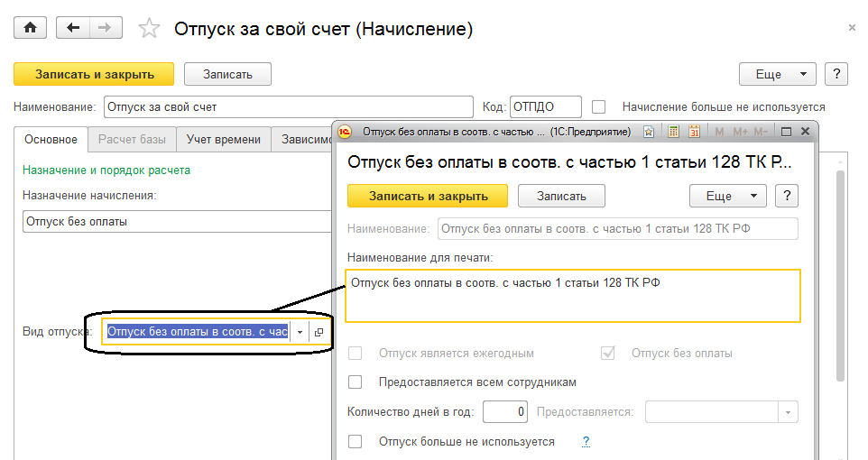
Task: Click the Home icon button
Action: 30,28
